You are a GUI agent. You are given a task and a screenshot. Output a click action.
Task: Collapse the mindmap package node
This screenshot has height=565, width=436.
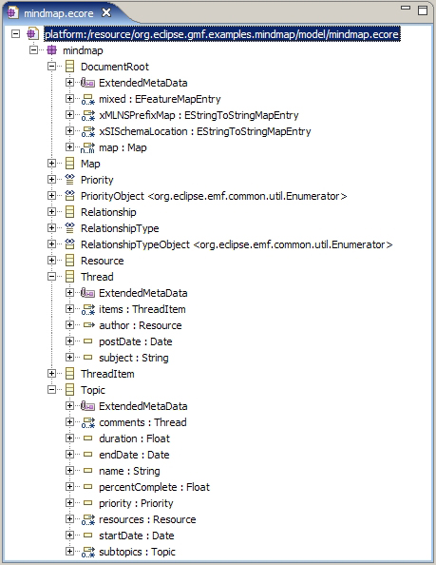33,49
